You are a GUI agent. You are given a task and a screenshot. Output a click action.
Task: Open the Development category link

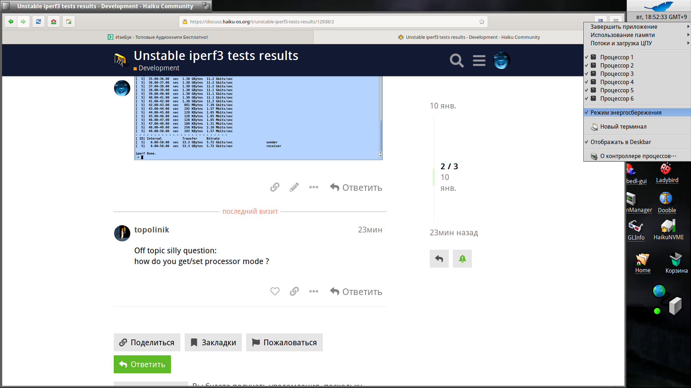point(157,68)
